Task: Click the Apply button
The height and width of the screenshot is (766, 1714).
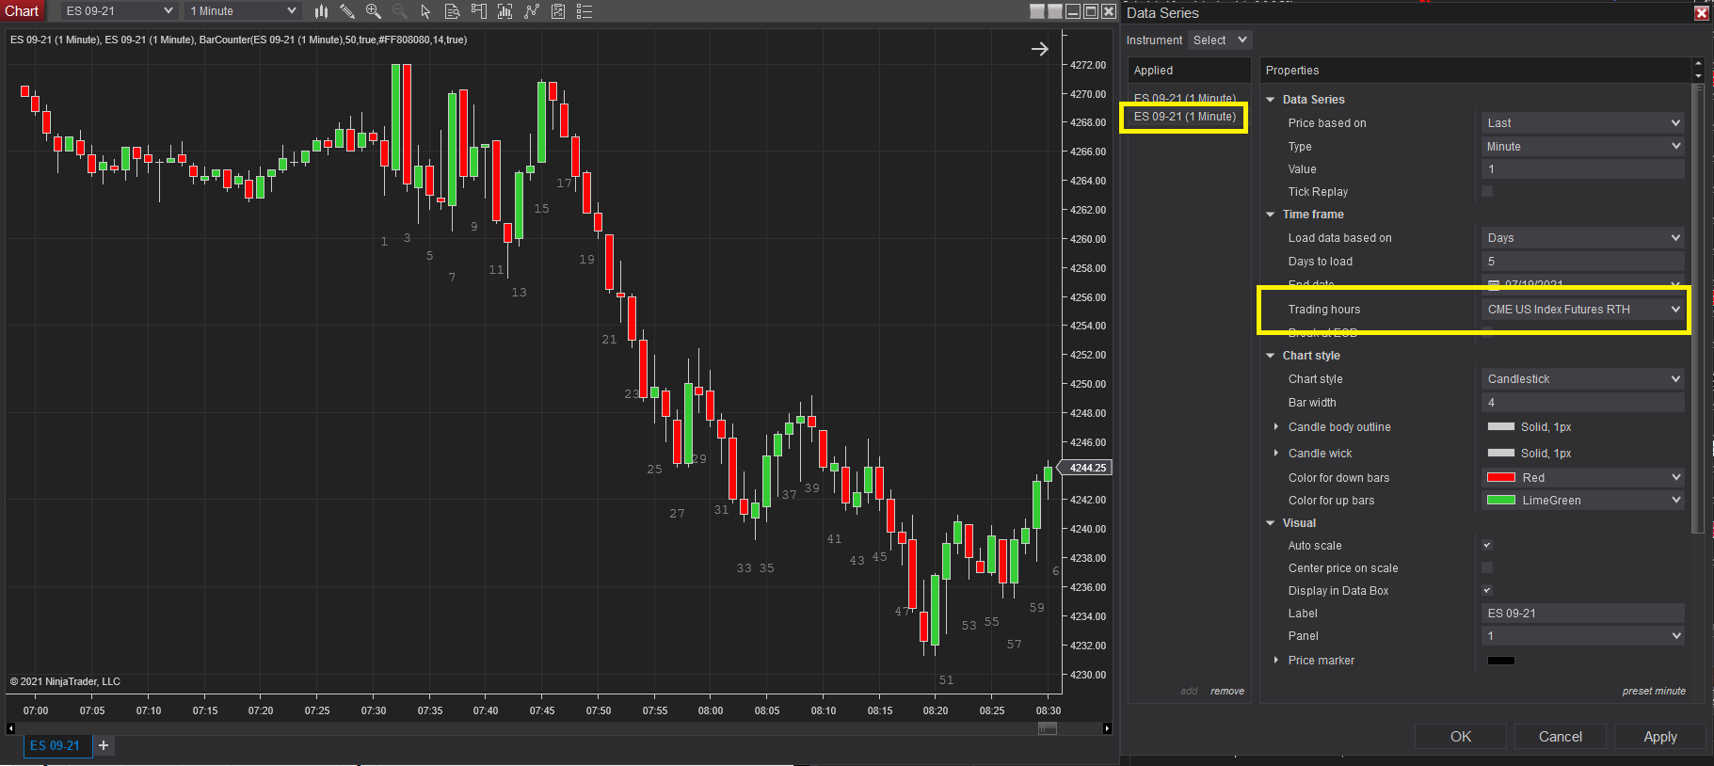Action: pyautogui.click(x=1660, y=736)
